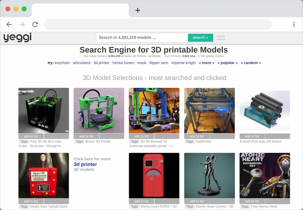
Task: Add Brohoof 3d printer to list
Action: click(x=142, y=136)
